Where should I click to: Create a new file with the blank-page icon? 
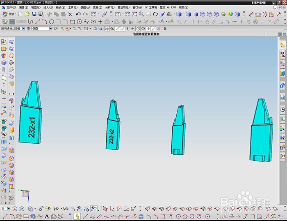coord(20,14)
